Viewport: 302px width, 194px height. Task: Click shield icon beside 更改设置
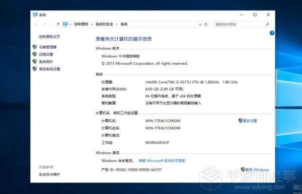click(x=241, y=121)
